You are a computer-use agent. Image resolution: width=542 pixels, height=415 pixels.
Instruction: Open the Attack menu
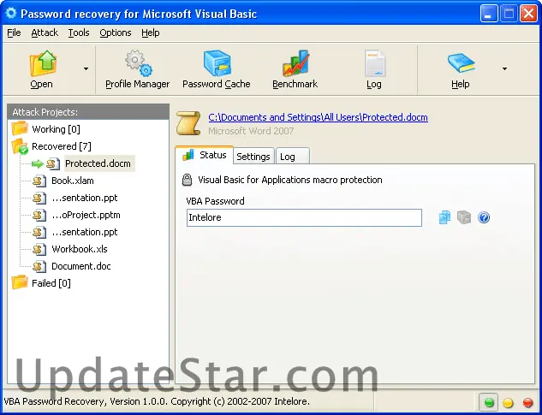point(45,33)
